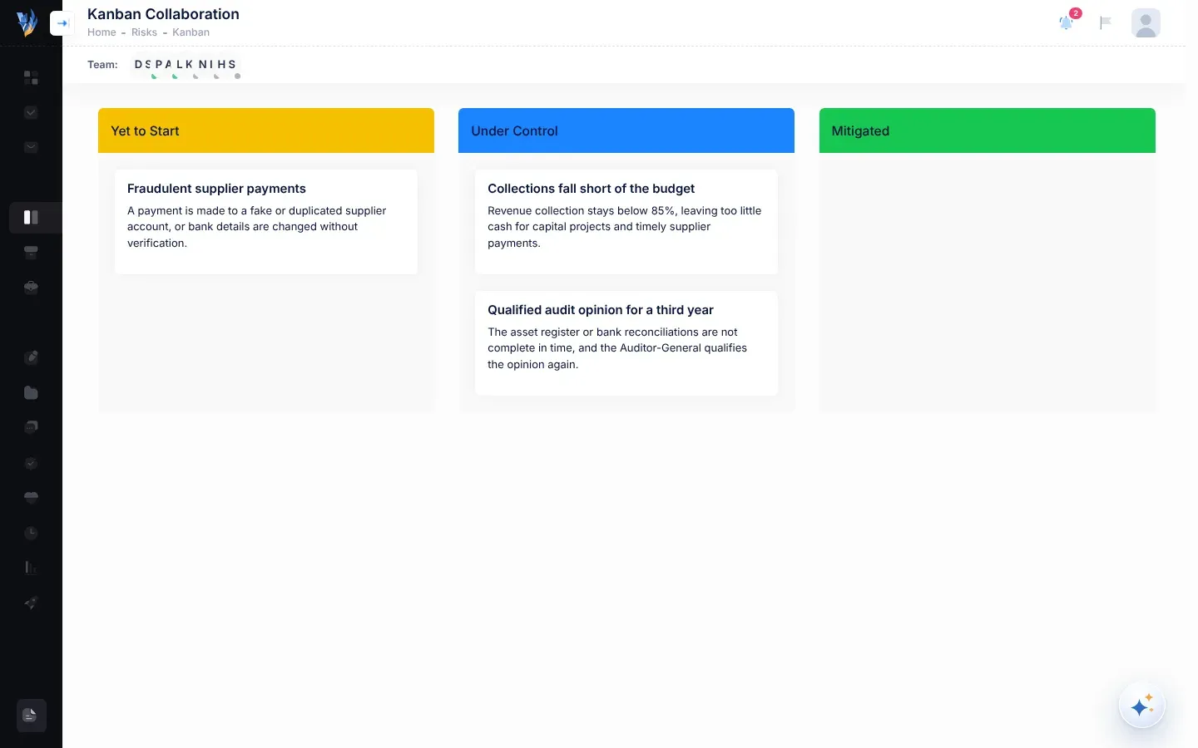The width and height of the screenshot is (1198, 748).
Task: Open the user profile avatar menu
Action: click(1146, 23)
